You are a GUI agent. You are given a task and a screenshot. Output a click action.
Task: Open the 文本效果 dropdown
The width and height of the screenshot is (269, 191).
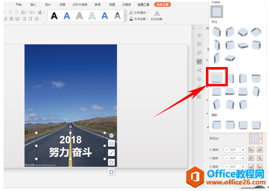157,16
